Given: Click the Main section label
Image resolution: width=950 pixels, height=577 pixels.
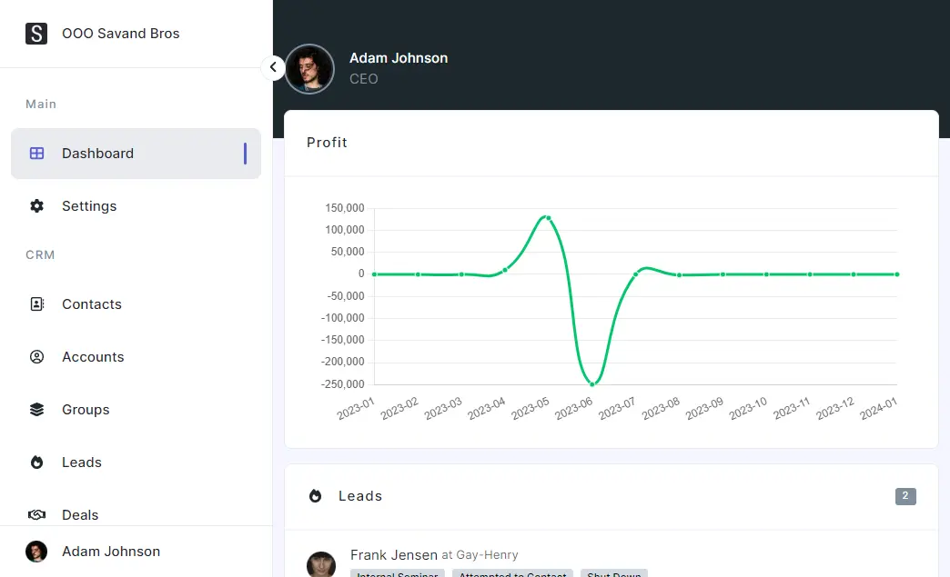Looking at the screenshot, I should pos(41,104).
